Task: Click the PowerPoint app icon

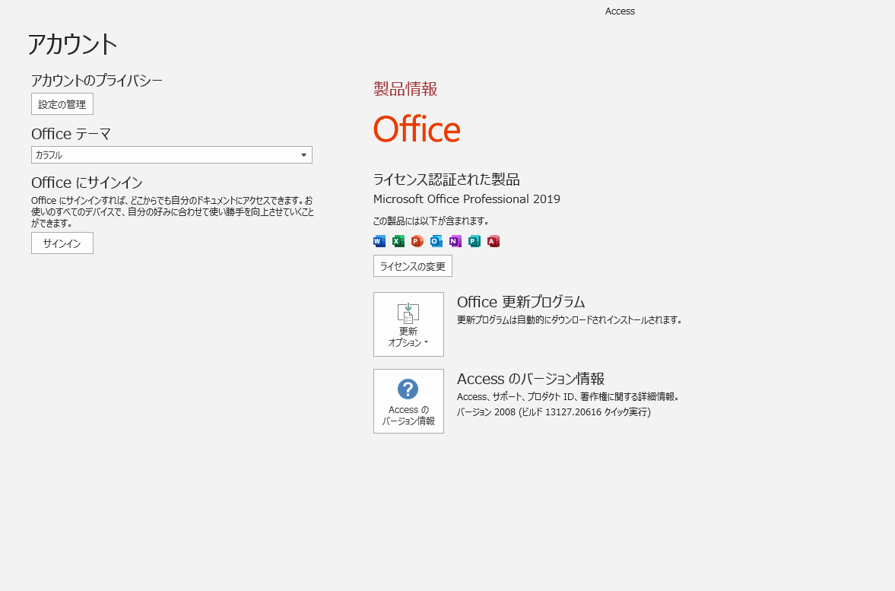Action: [417, 241]
